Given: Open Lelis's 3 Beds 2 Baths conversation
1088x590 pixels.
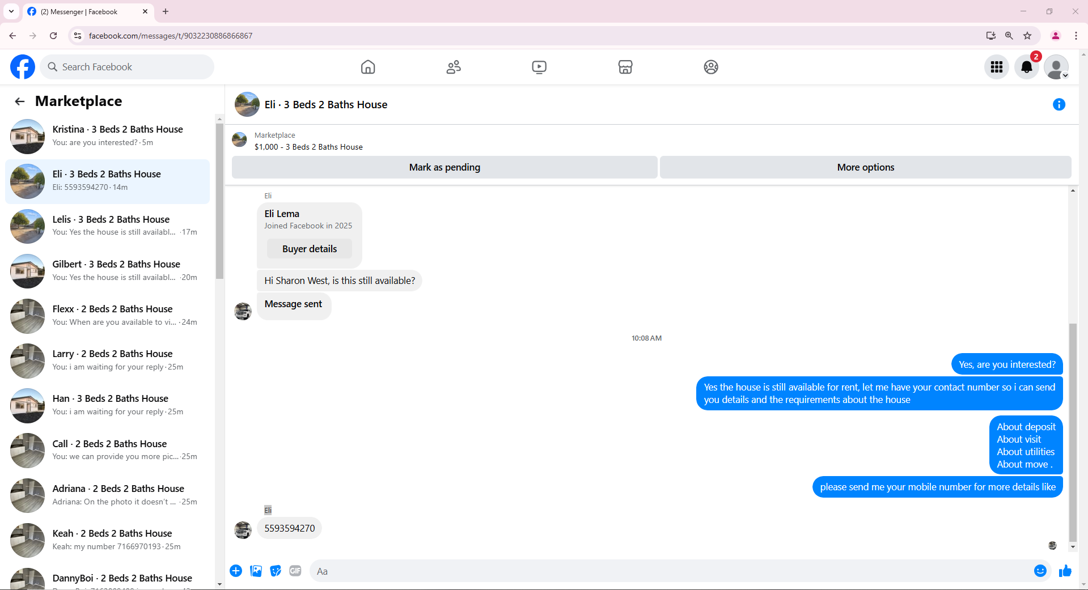Looking at the screenshot, I should point(108,226).
